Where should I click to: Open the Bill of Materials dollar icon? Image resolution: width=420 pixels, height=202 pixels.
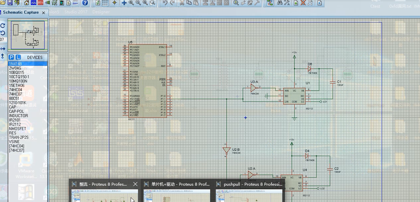point(69,3)
